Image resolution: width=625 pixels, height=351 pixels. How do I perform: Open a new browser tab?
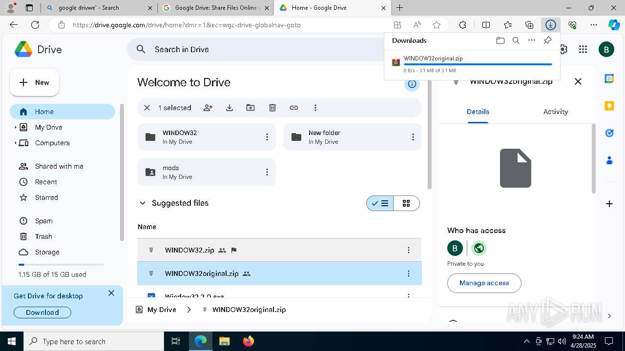click(x=400, y=8)
